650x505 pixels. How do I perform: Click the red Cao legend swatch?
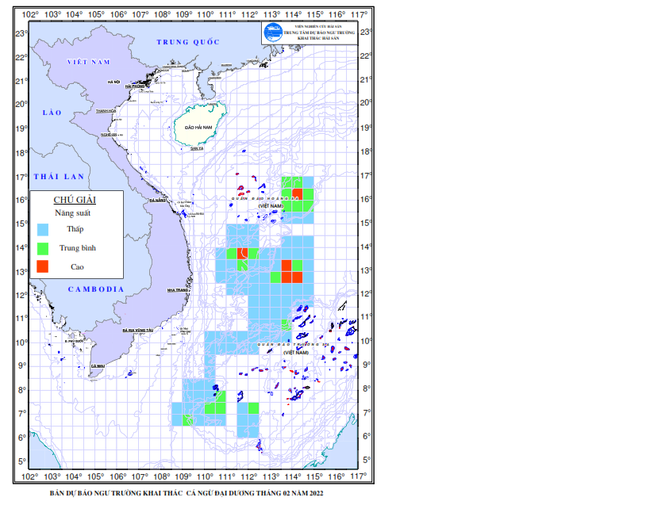(x=43, y=266)
